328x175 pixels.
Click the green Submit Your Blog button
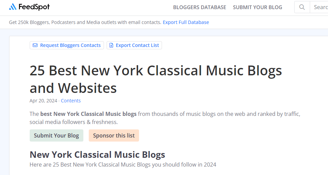(56, 135)
